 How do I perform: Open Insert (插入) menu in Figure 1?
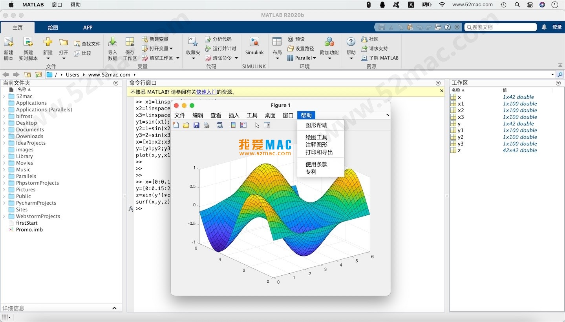(x=234, y=115)
